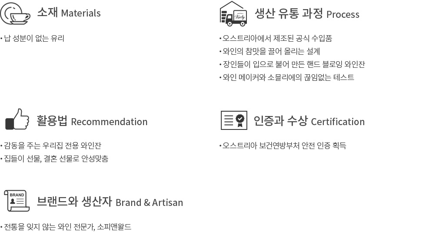Click the line 감동을 주는 우리집 전용 와인잔
439x232 pixels.
tap(53, 146)
